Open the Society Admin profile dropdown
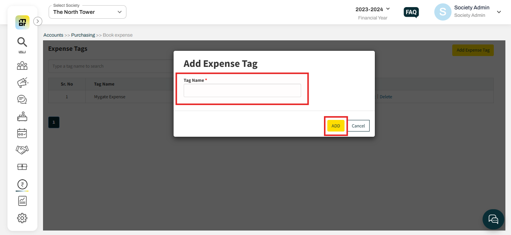The width and height of the screenshot is (511, 235). click(x=499, y=12)
